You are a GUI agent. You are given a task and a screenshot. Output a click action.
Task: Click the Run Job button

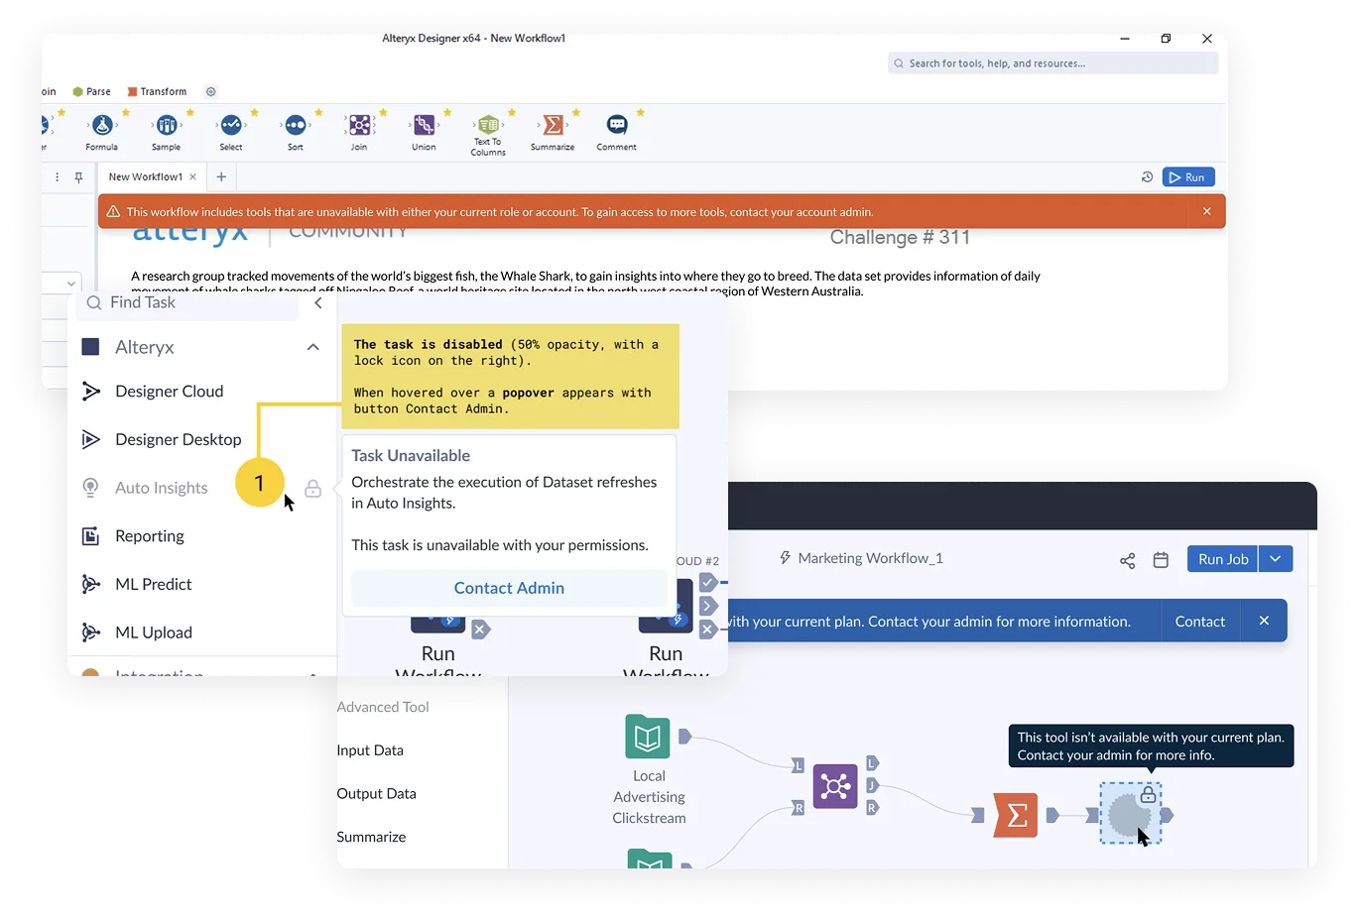pyautogui.click(x=1223, y=559)
